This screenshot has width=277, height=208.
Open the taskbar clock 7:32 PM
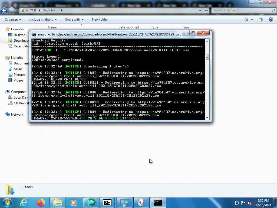[x=263, y=203]
